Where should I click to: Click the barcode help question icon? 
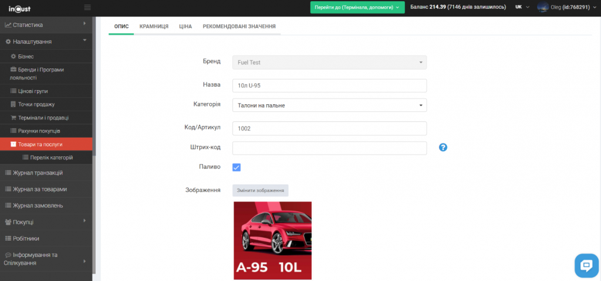tap(443, 147)
